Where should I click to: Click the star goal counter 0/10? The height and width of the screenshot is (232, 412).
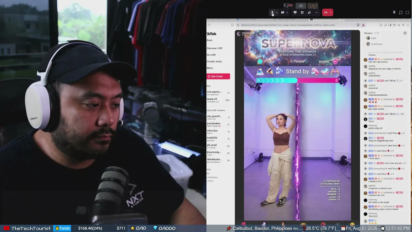pyautogui.click(x=138, y=228)
